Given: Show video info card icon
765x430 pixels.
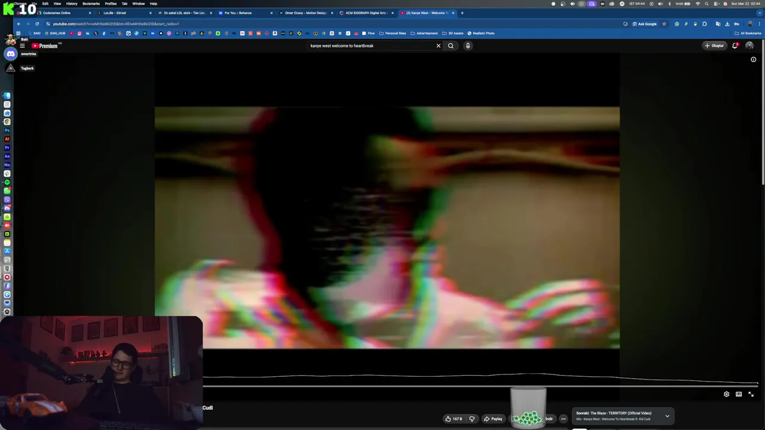Looking at the screenshot, I should click(753, 59).
